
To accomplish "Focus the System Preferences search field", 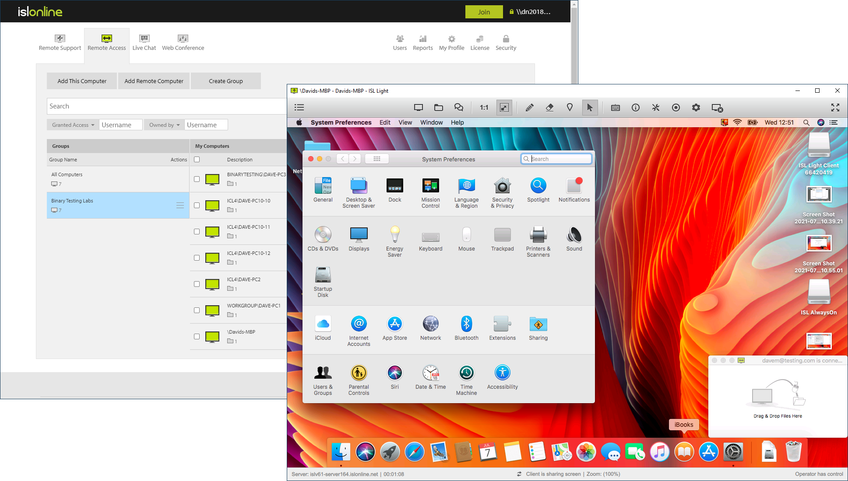I will coord(556,159).
